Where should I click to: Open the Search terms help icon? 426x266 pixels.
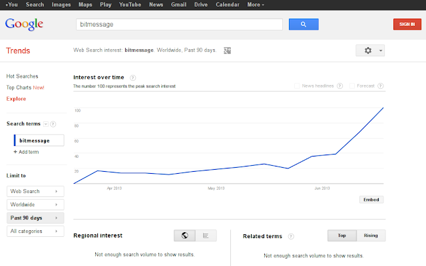(53, 124)
